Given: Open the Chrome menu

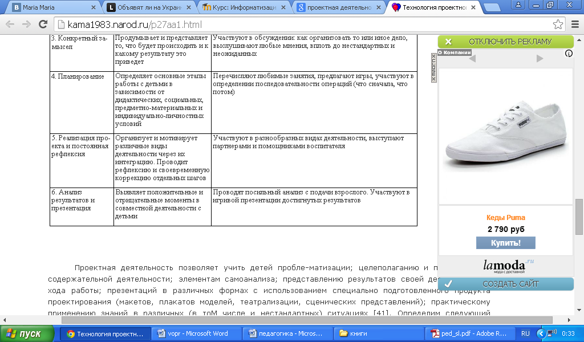Looking at the screenshot, I should coord(575,25).
